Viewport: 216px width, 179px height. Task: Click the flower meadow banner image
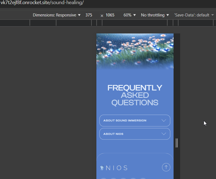click(135, 51)
